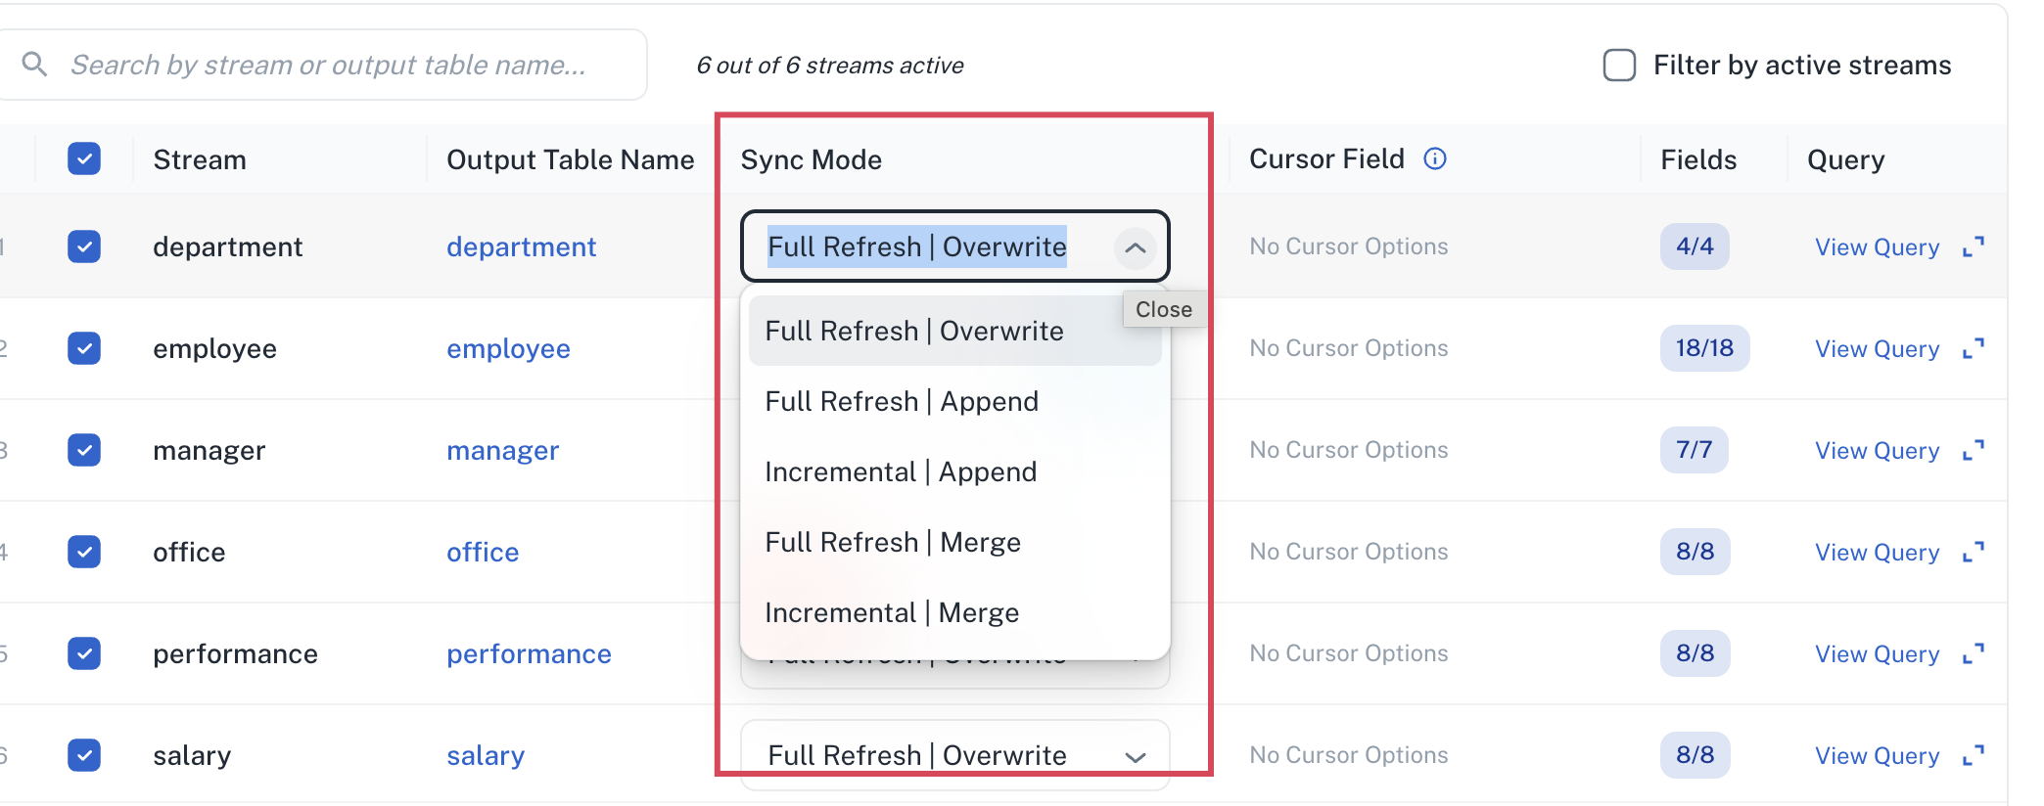The image size is (2044, 806).
Task: Enable Filter by active streams checkbox
Action: pos(1619,66)
